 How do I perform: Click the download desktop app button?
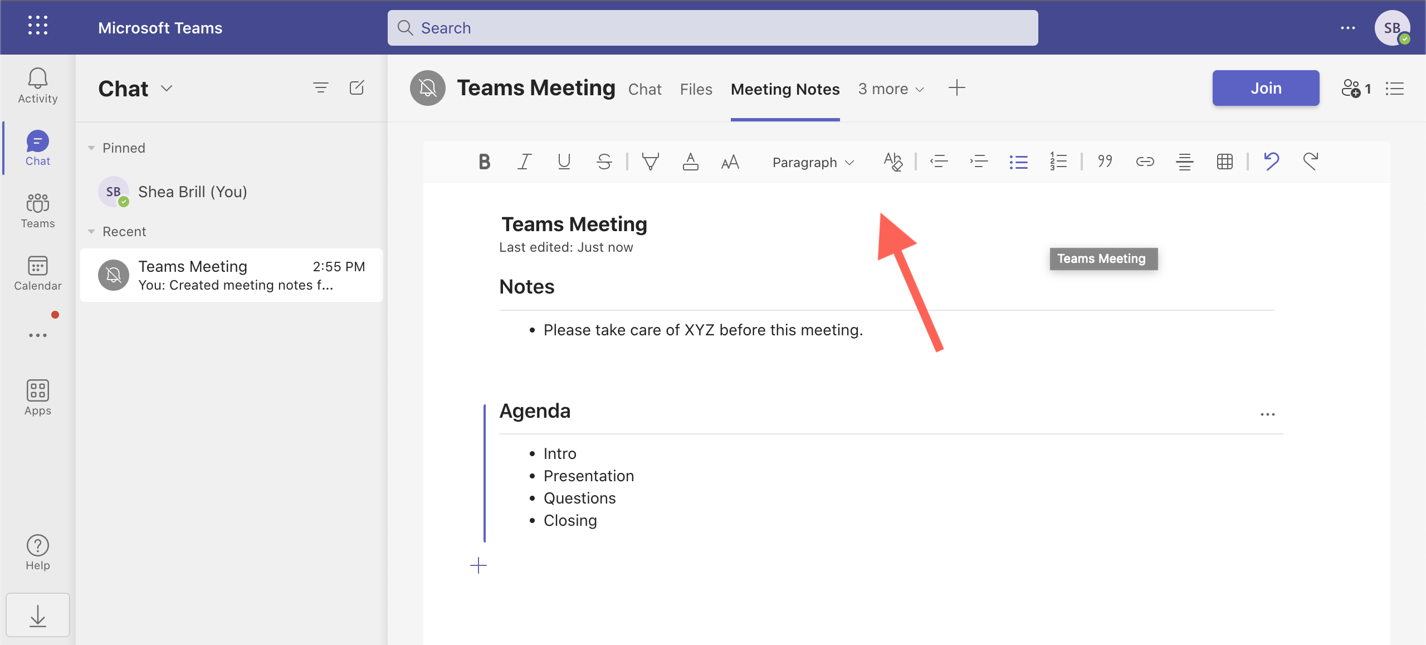[38, 615]
